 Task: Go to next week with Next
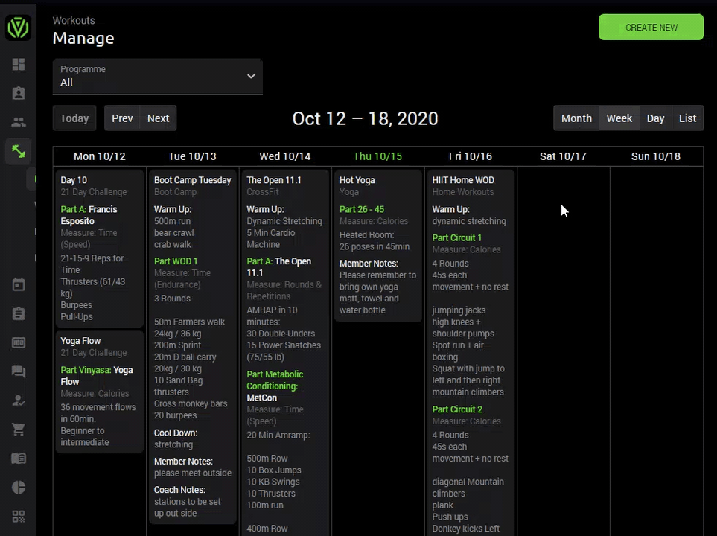point(158,118)
